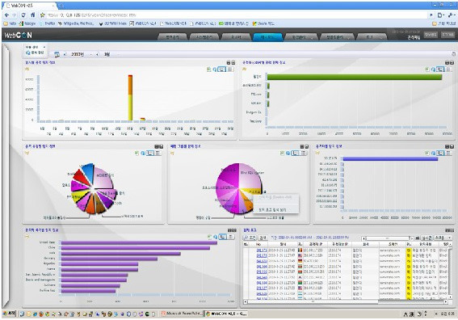
Task: Export the multicolor pie chart via its spreadsheet icon
Action: coord(137,154)
